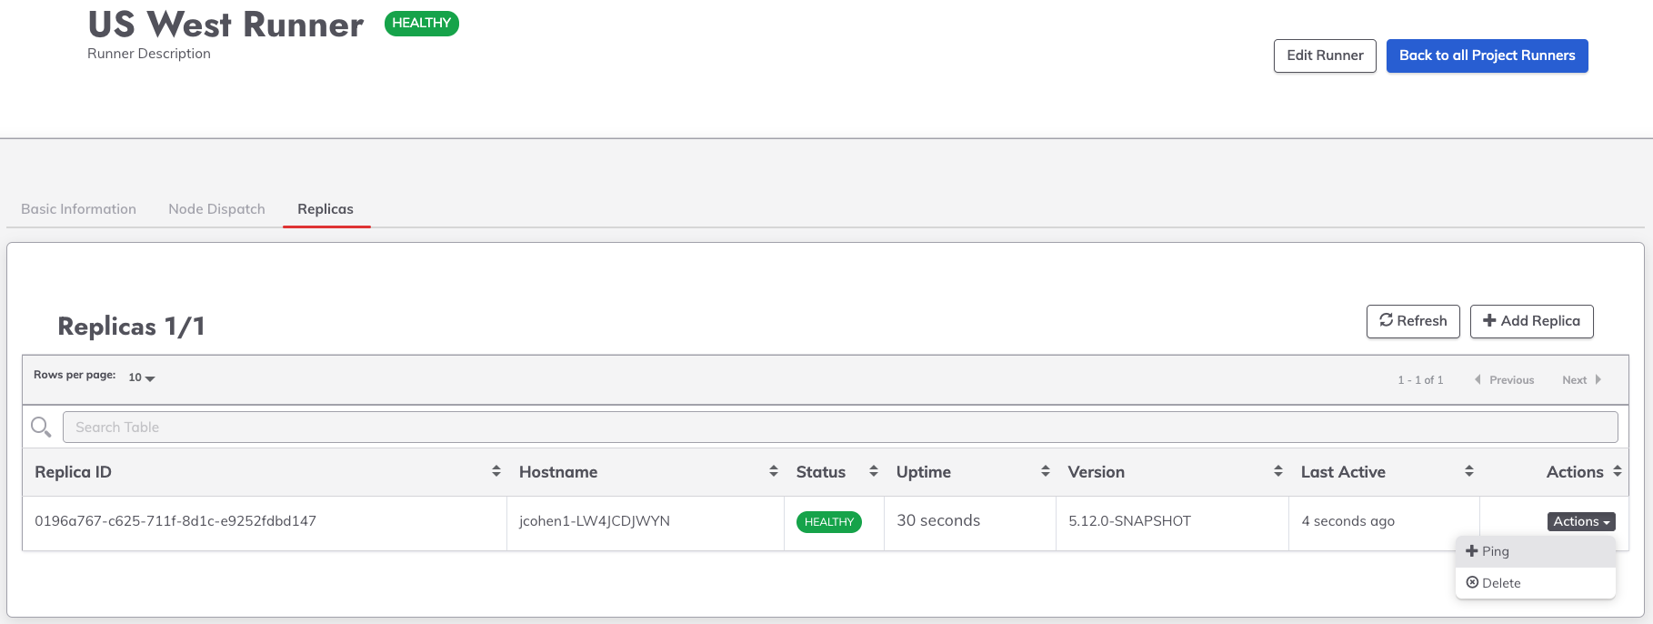Click Edit Runner button

pos(1325,55)
